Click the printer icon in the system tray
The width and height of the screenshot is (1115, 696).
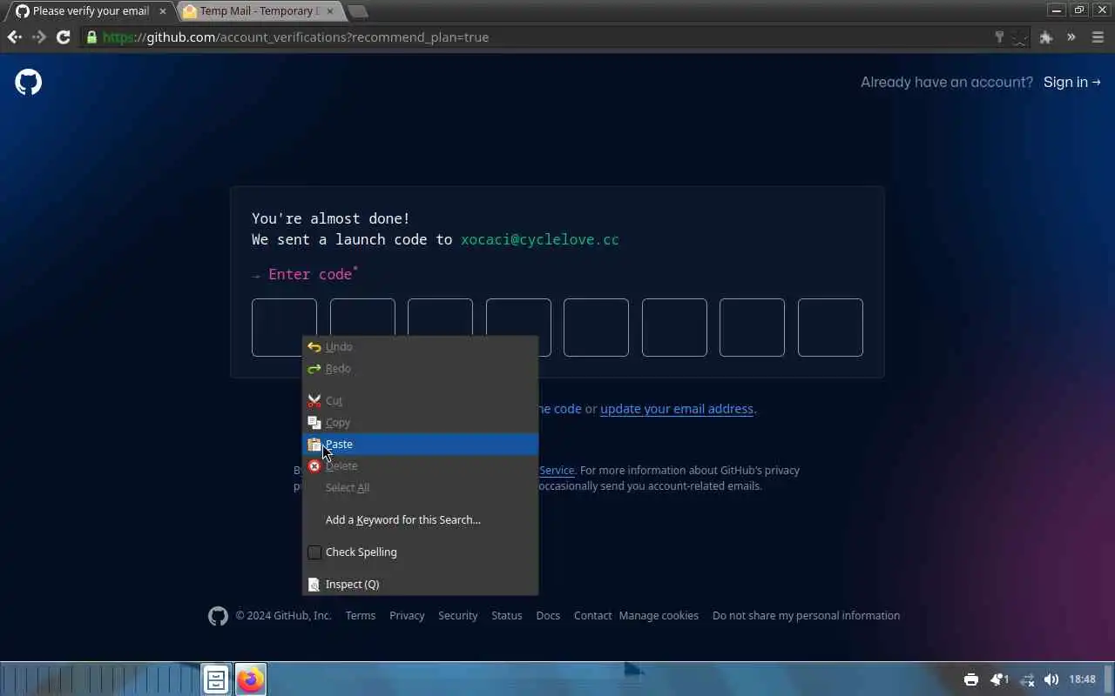point(971,679)
